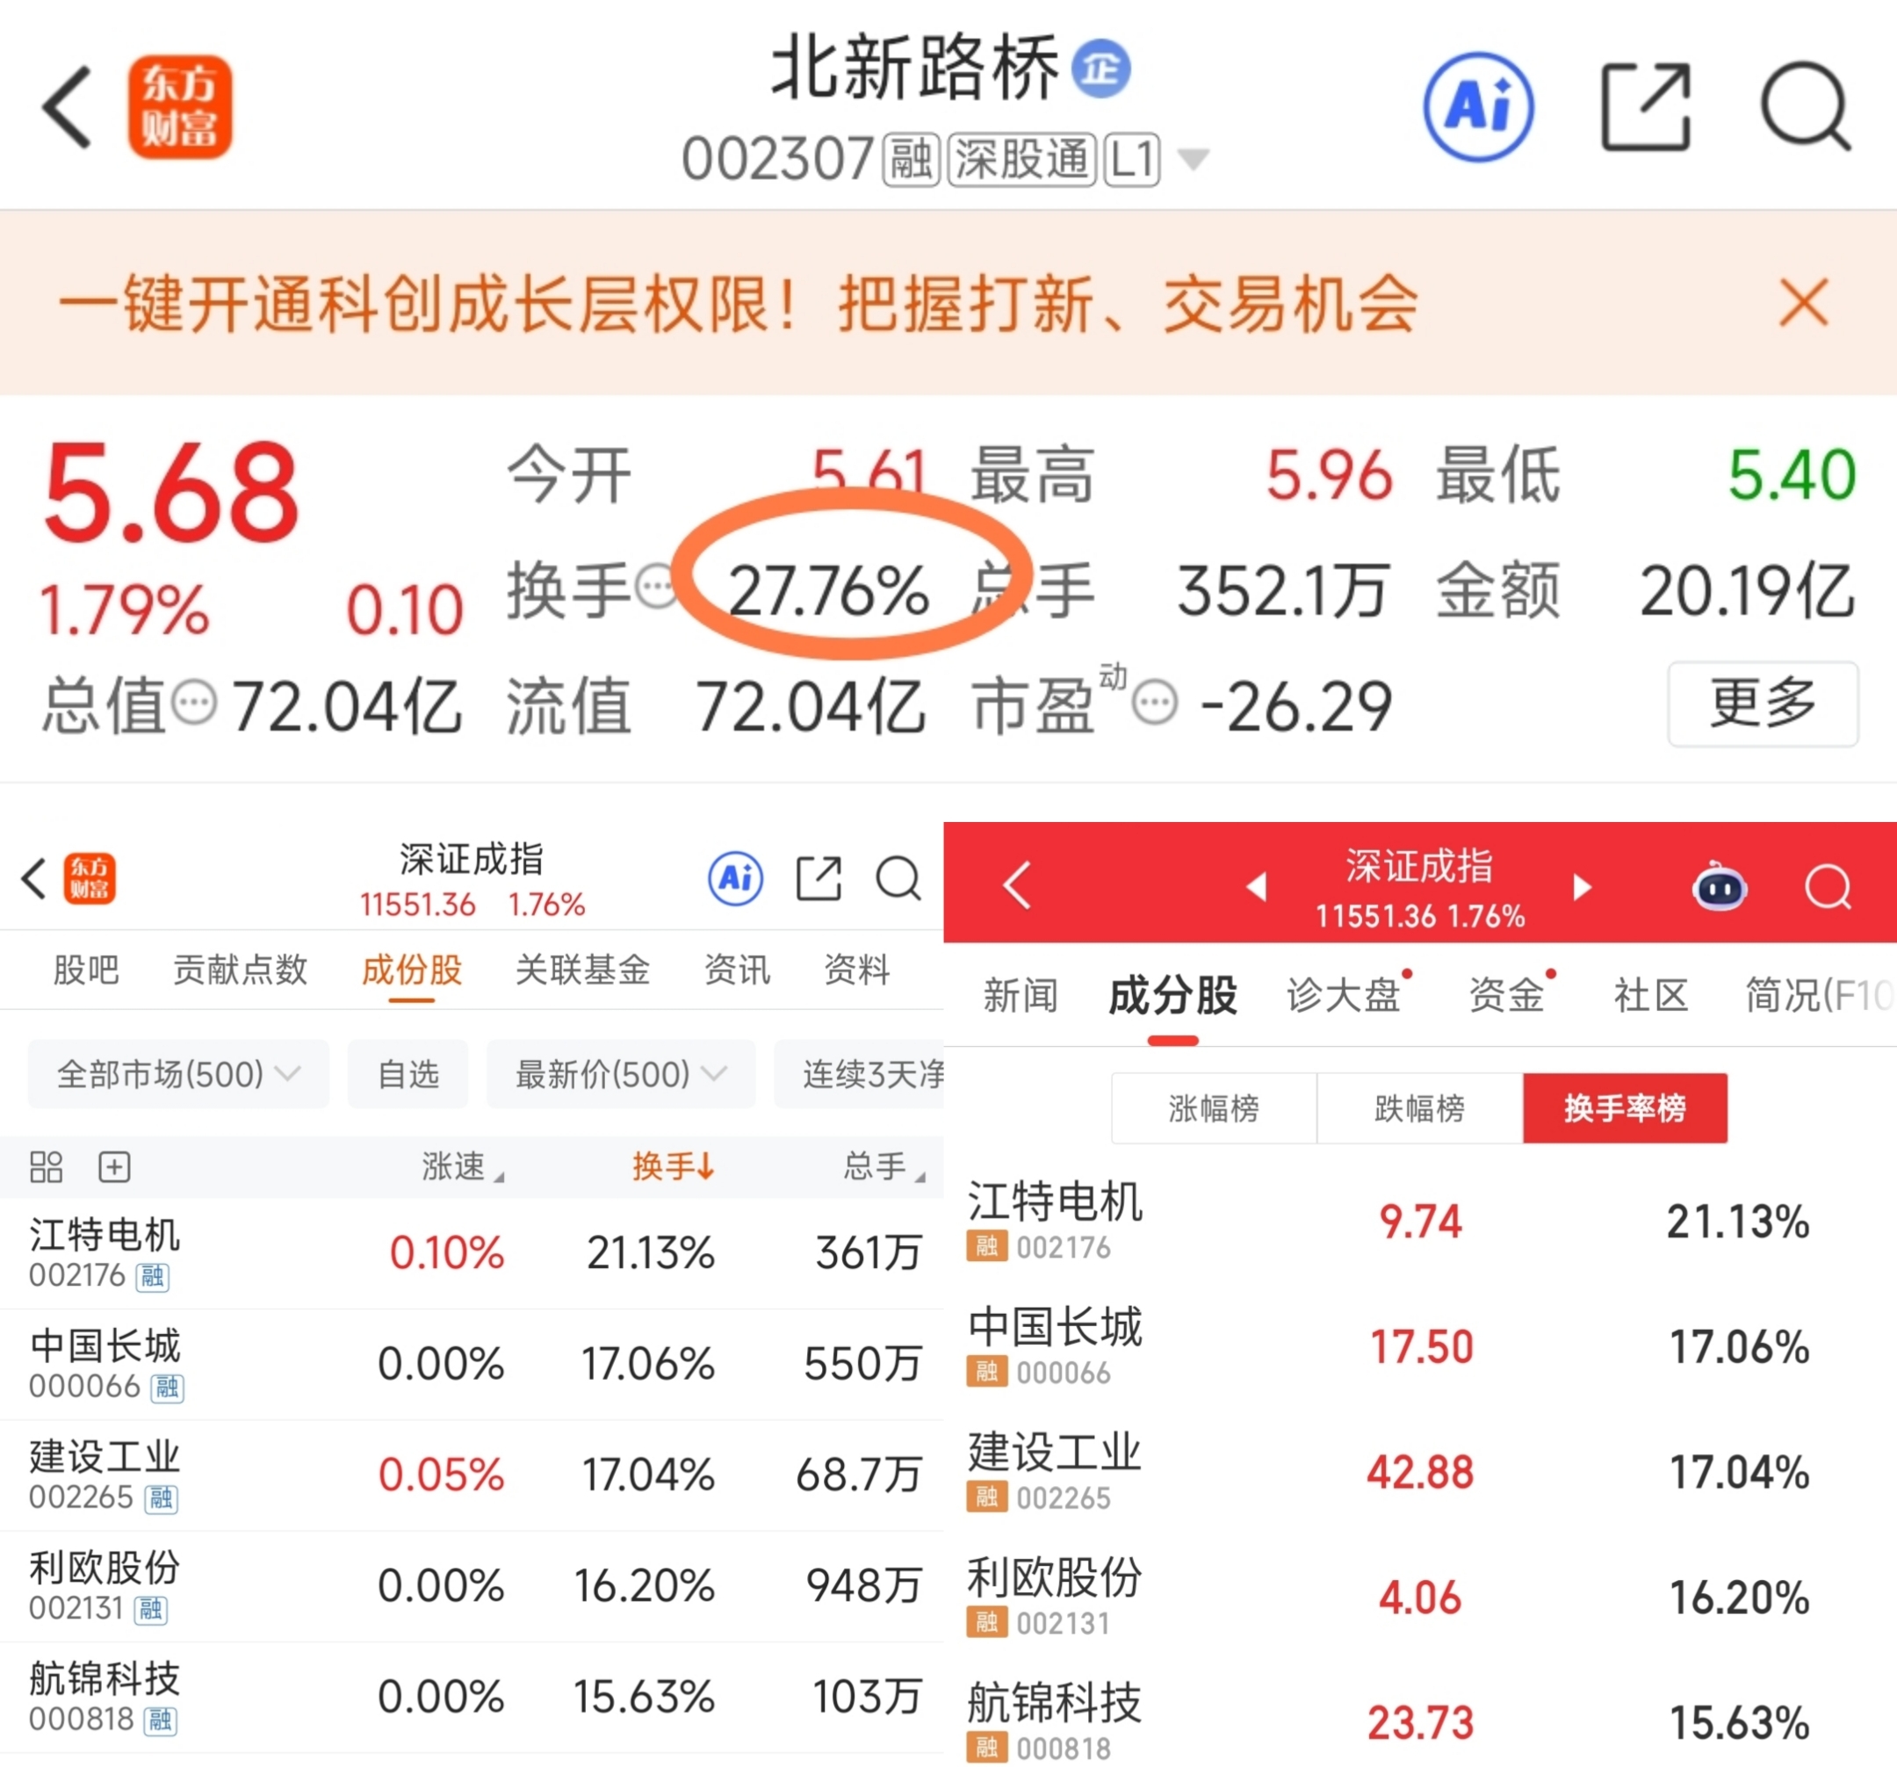Open the robot assistant in red header
Screen dimensions: 1897x1767
pyautogui.click(x=1719, y=885)
